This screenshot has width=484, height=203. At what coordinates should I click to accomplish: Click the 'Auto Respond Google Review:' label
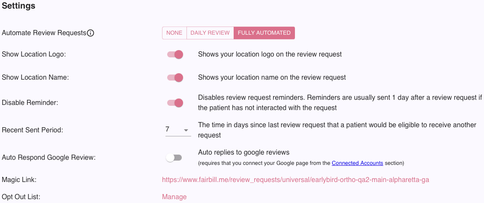click(x=49, y=158)
